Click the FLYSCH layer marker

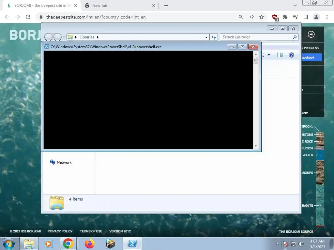tap(320, 148)
